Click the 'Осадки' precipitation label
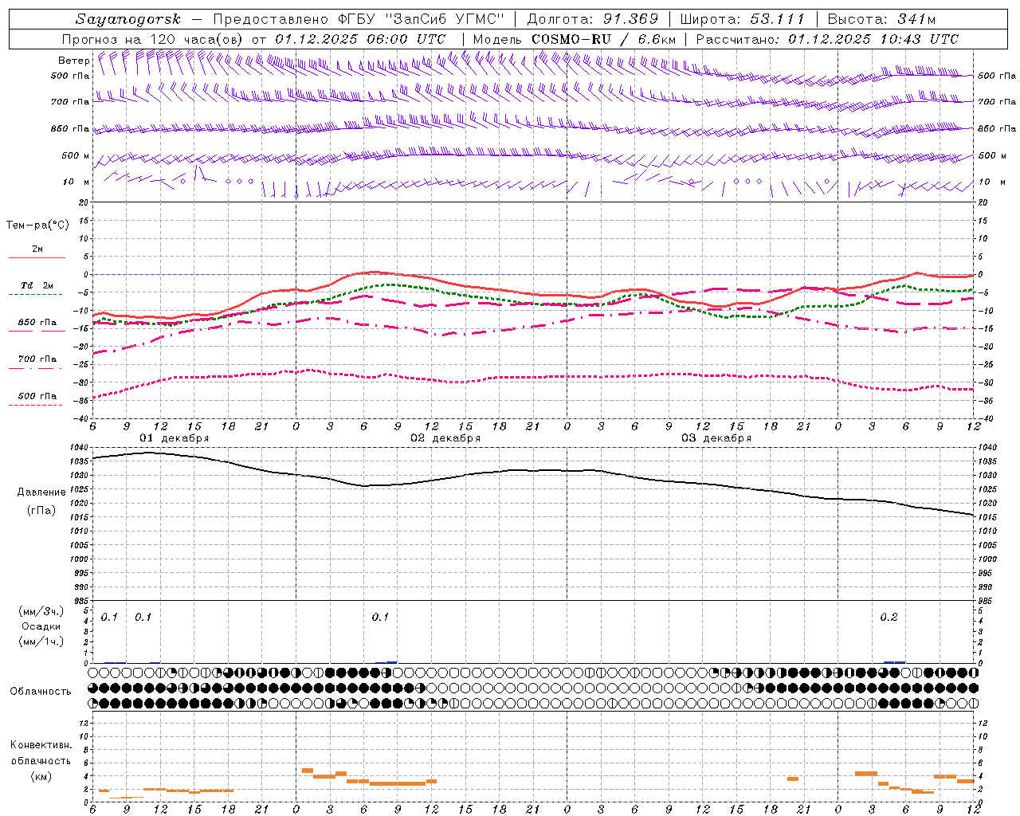This screenshot has height=816, width=1020. click(x=41, y=626)
